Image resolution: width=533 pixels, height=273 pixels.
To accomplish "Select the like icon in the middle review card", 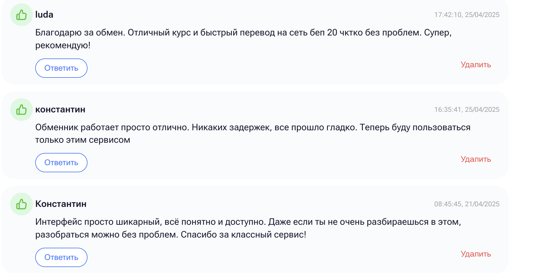I will point(21,109).
